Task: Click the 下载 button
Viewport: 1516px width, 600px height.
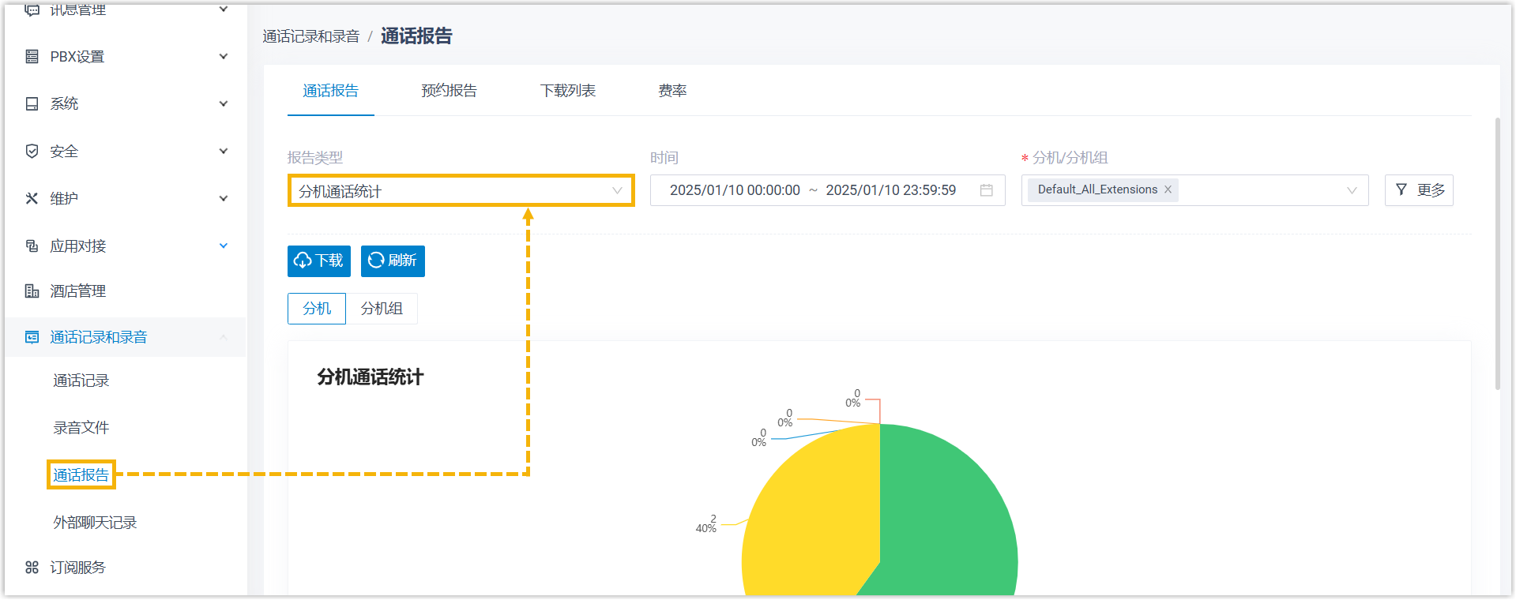Action: point(318,261)
